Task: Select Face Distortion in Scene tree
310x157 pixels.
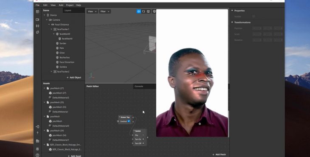Action: click(x=67, y=62)
